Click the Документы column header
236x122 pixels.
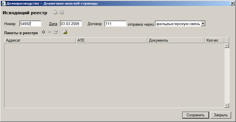pos(176,40)
